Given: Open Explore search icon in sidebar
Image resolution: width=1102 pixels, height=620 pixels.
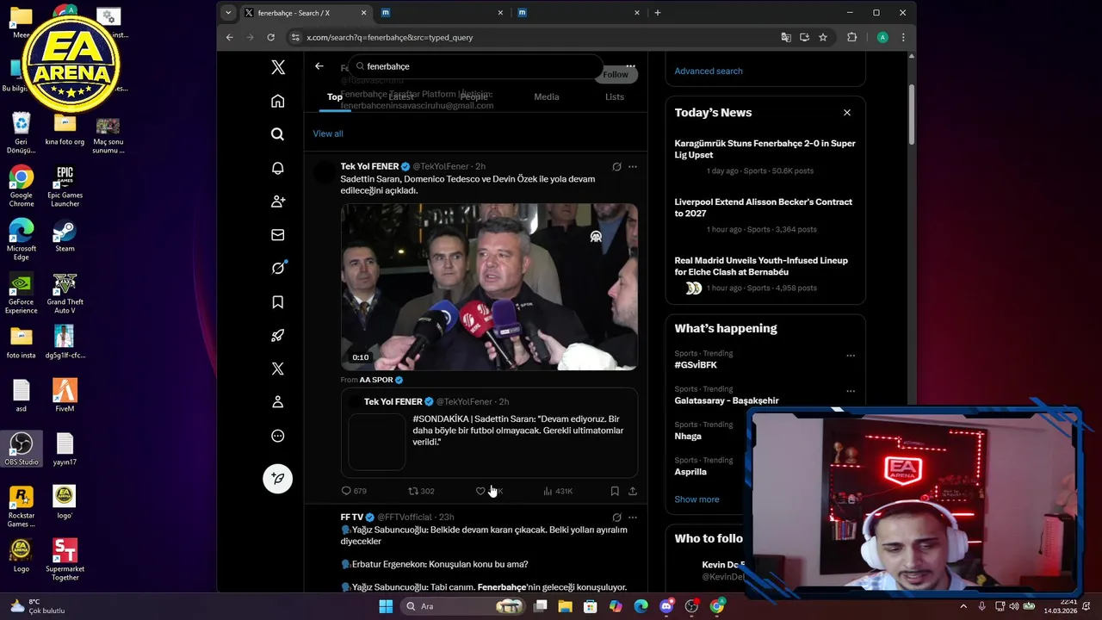Looking at the screenshot, I should [277, 134].
